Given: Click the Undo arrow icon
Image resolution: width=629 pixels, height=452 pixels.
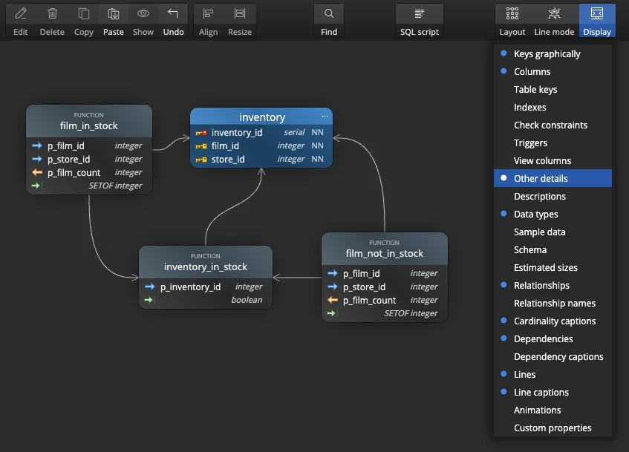Looking at the screenshot, I should (173, 13).
